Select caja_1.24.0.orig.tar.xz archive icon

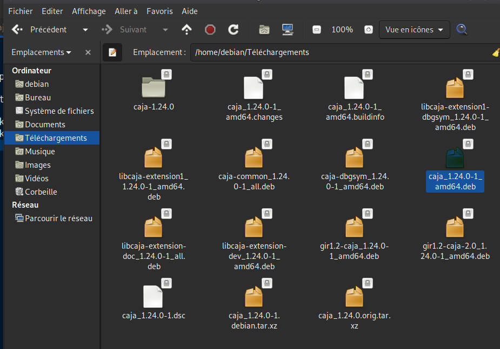[354, 297]
